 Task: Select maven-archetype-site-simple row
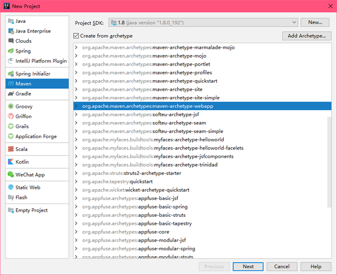click(202, 97)
